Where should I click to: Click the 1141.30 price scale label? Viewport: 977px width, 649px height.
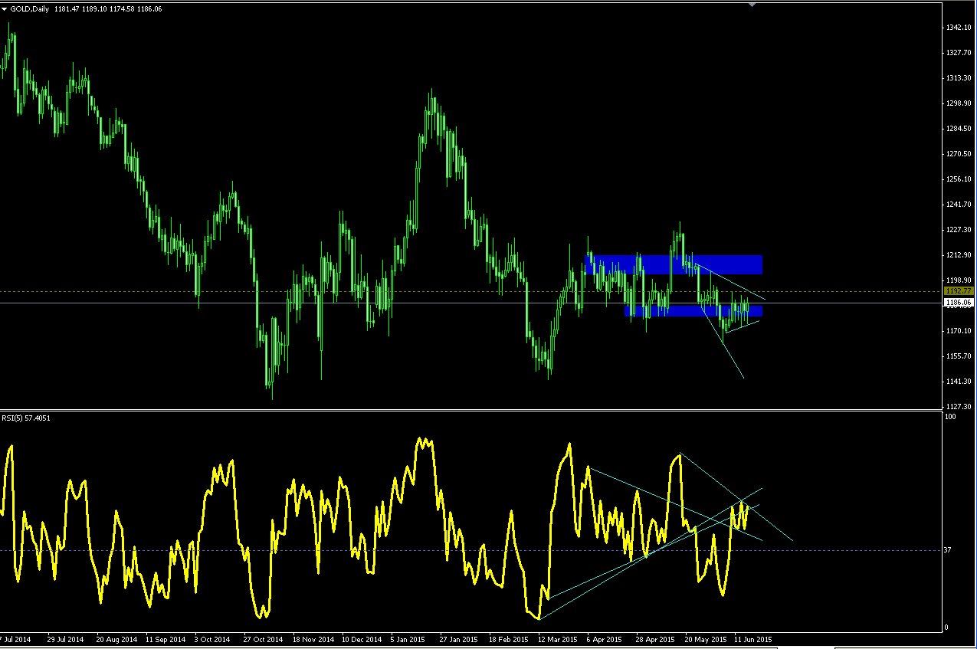pyautogui.click(x=959, y=382)
